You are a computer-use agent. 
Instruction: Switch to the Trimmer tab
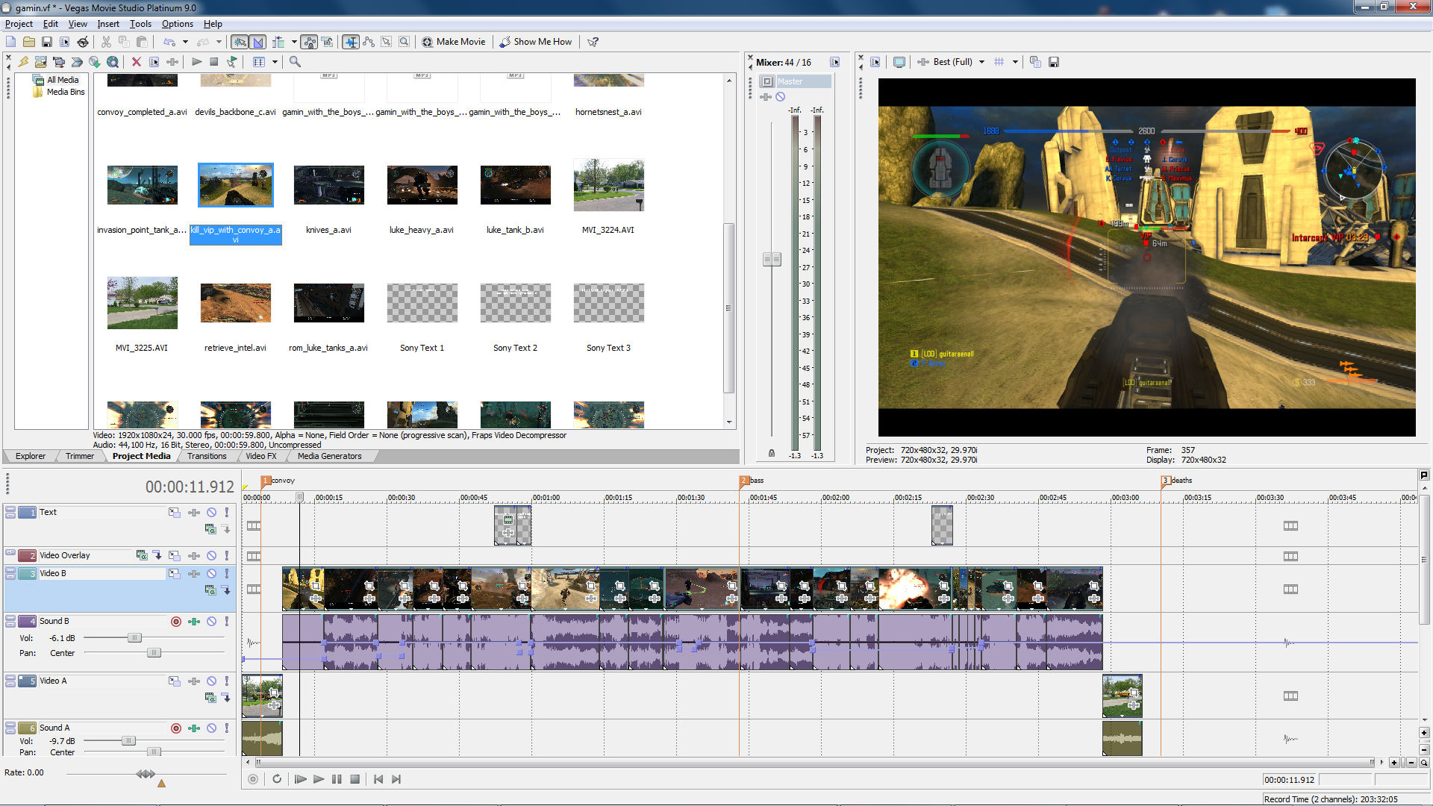point(80,457)
